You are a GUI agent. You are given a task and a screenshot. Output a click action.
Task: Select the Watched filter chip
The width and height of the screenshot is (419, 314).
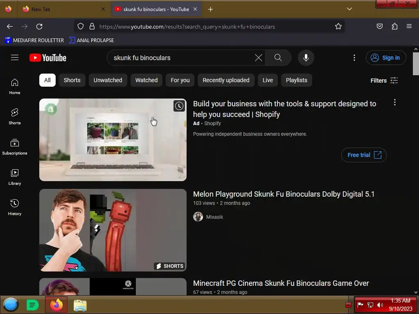pyautogui.click(x=146, y=80)
